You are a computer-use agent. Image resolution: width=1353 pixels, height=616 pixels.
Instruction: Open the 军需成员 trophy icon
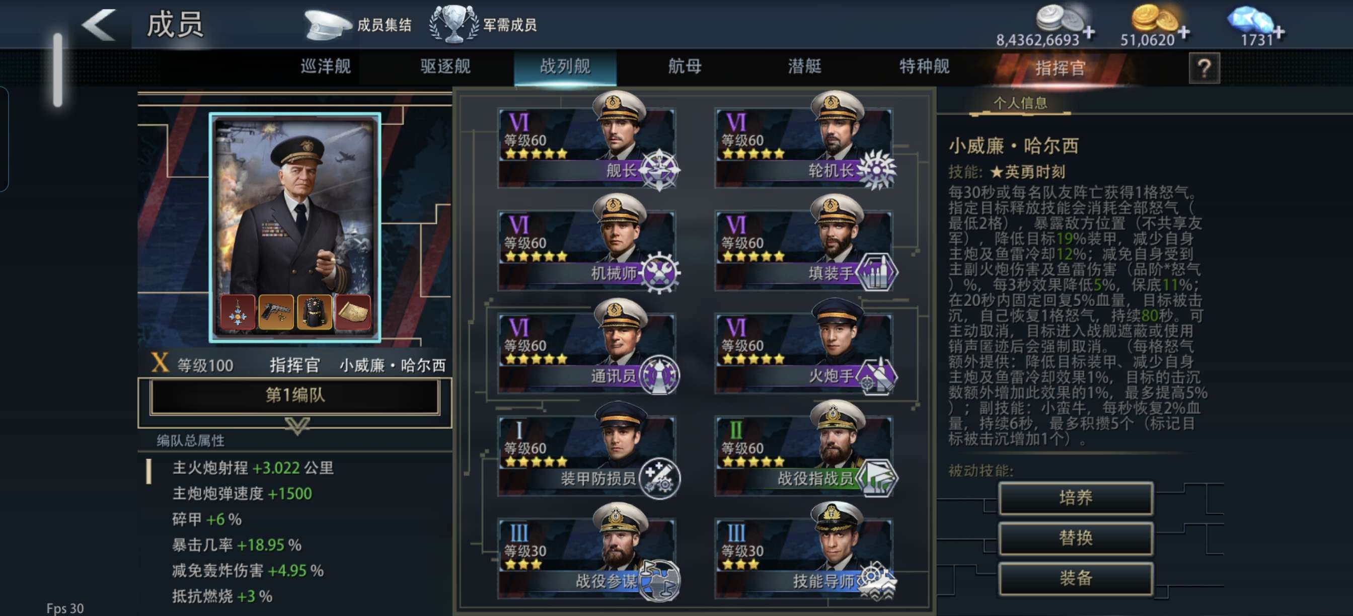[454, 24]
